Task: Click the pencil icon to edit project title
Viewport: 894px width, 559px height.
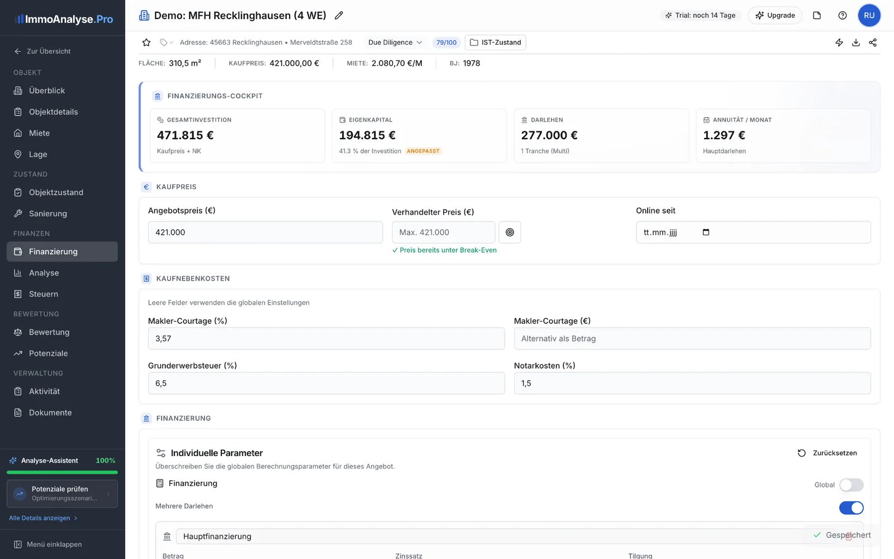Action: (x=339, y=16)
